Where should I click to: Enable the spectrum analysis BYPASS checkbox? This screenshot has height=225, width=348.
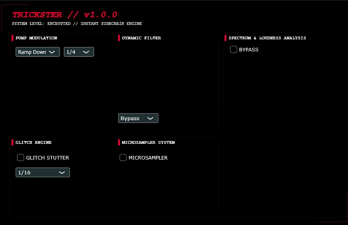point(233,49)
